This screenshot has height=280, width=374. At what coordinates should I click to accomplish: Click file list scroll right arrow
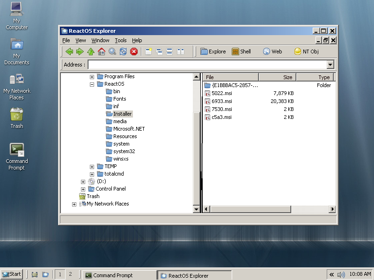(x=332, y=209)
